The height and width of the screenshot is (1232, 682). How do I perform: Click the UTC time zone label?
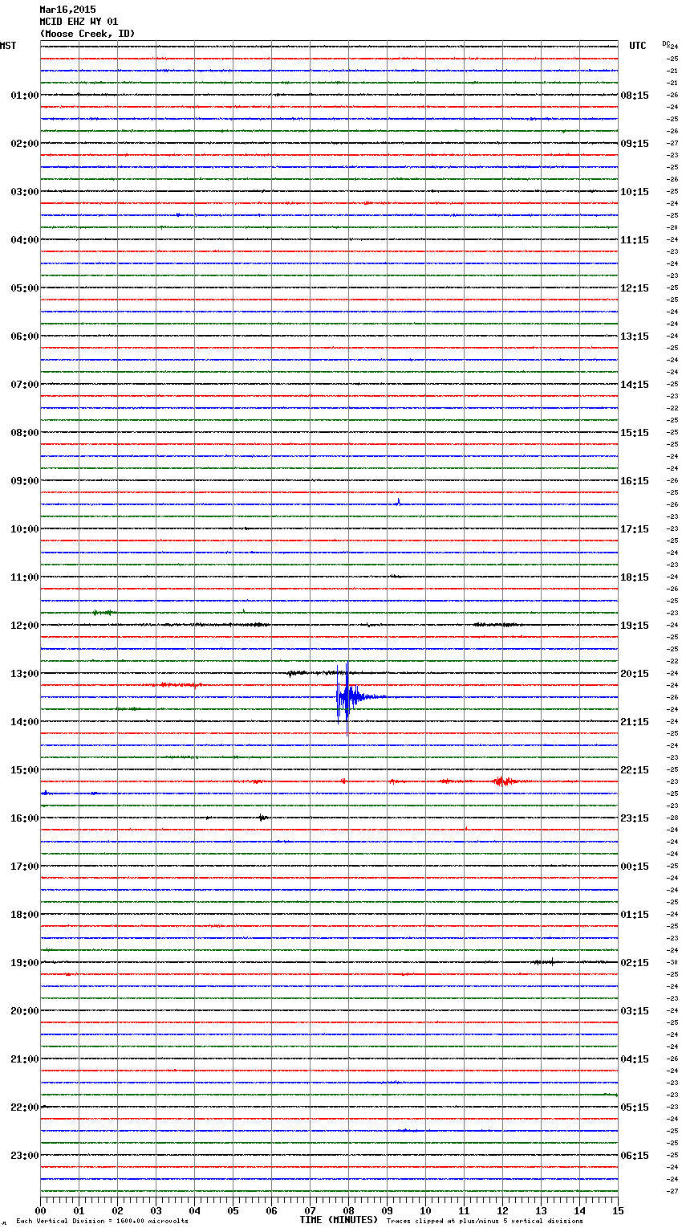(637, 46)
